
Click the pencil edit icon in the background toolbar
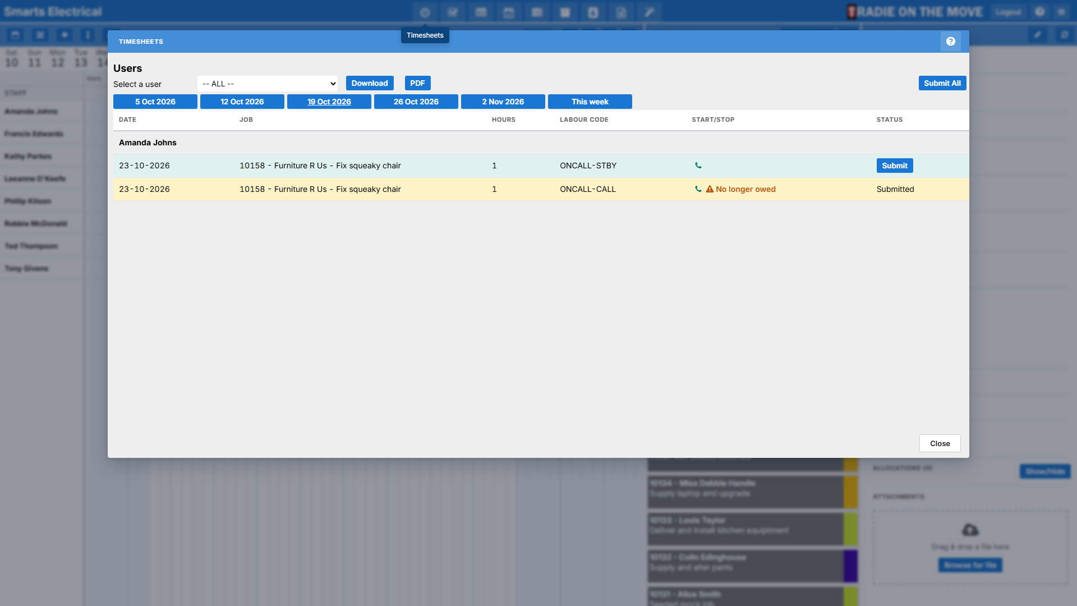(x=1037, y=35)
